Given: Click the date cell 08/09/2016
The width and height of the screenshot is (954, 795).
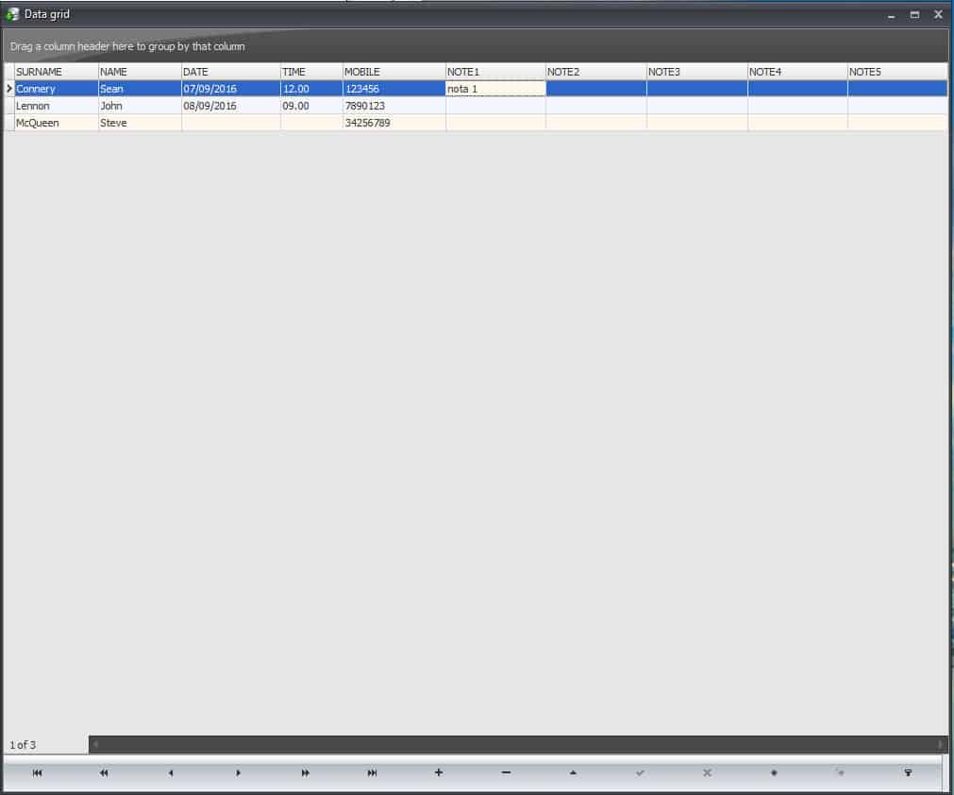Looking at the screenshot, I should coord(230,106).
